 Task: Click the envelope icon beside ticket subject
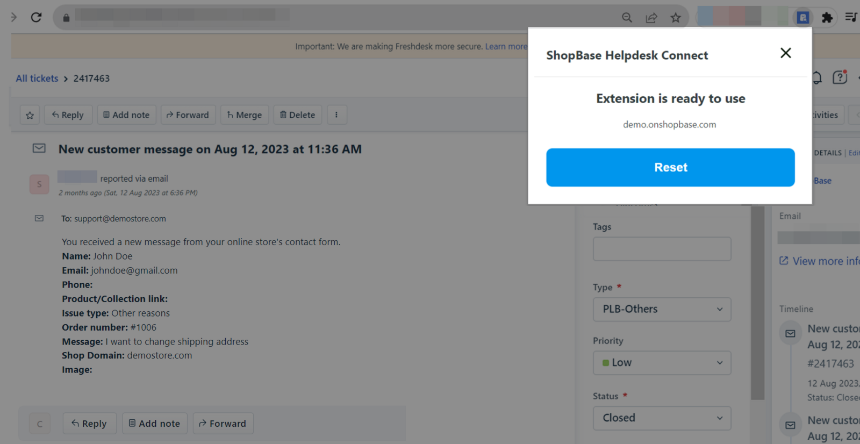39,148
